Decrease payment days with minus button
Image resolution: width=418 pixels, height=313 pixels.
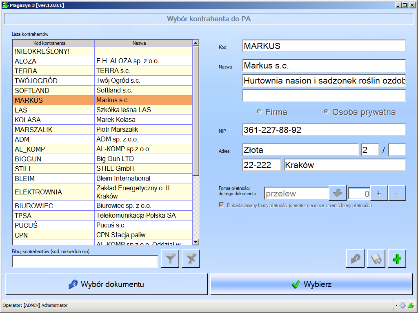pyautogui.click(x=397, y=194)
